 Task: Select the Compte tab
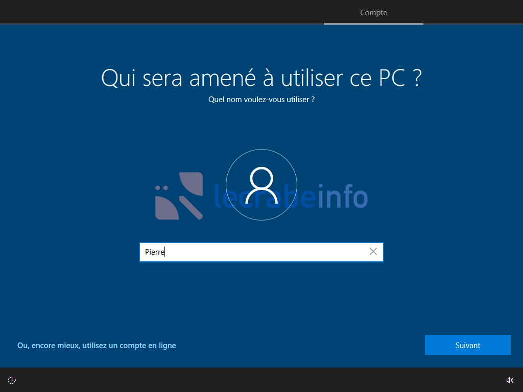pos(373,13)
